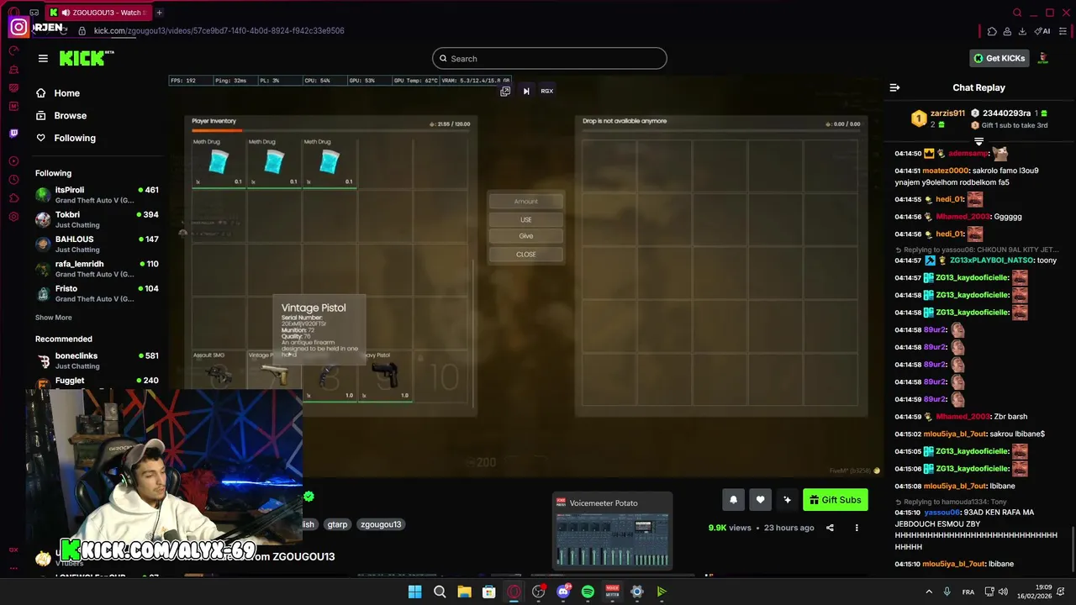Open rafa_lemridh followed channel
This screenshot has height=605, width=1076.
pos(97,269)
